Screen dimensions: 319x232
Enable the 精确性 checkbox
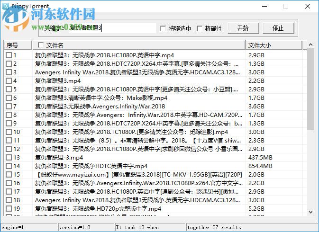(x=200, y=28)
